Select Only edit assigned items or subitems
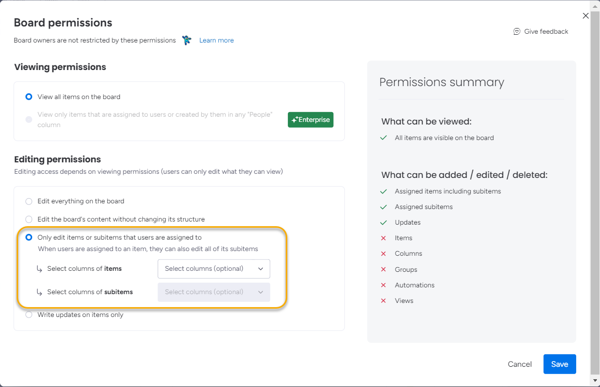Image resolution: width=600 pixels, height=387 pixels. point(29,238)
